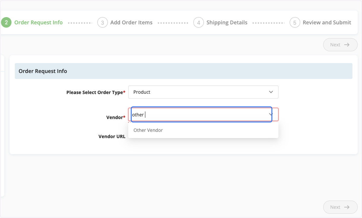Viewport: 362px width, 218px height.
Task: Choose the Other Vendor option
Action: click(203, 130)
